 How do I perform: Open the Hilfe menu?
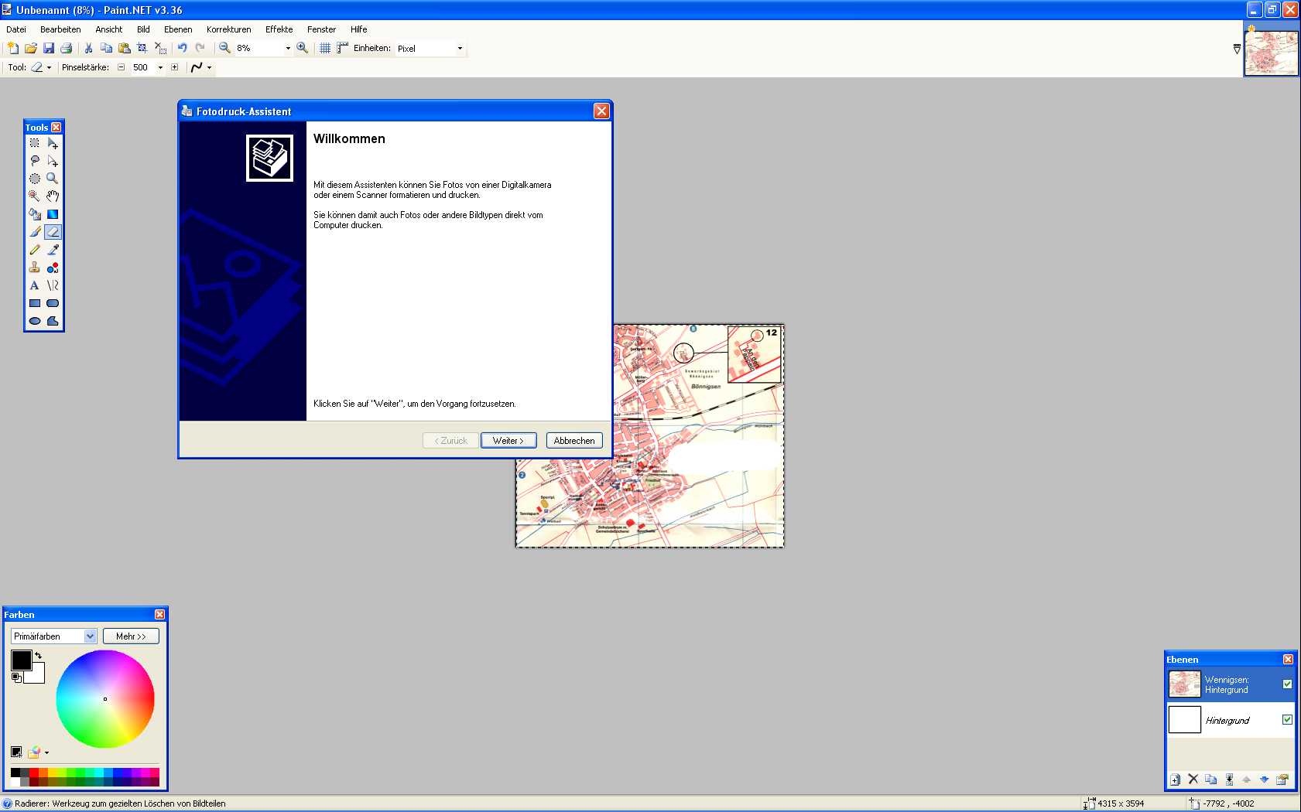pyautogui.click(x=359, y=29)
